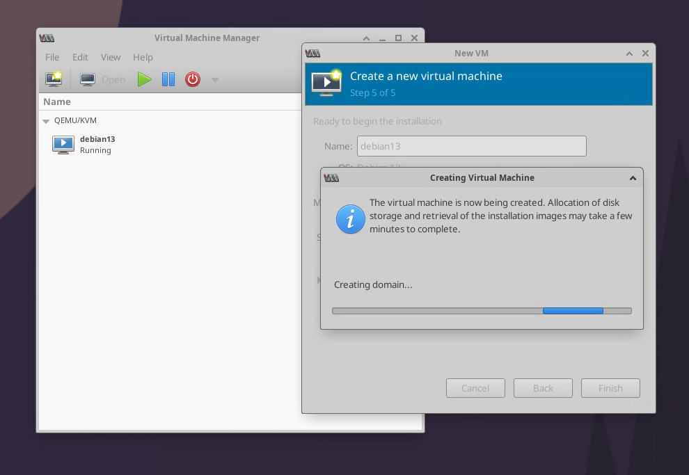Click the Name field containing debian13
This screenshot has height=475, width=689.
click(x=471, y=146)
